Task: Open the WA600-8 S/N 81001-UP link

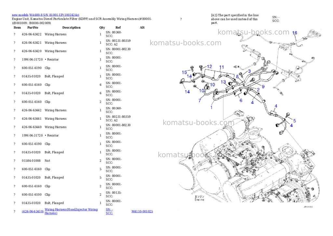Action: coord(54,15)
